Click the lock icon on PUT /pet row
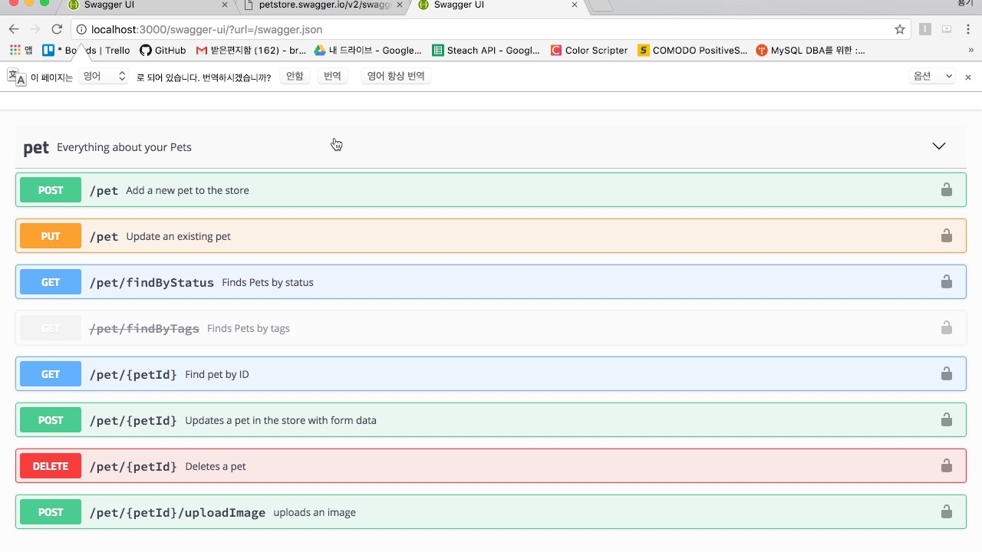 tap(947, 235)
